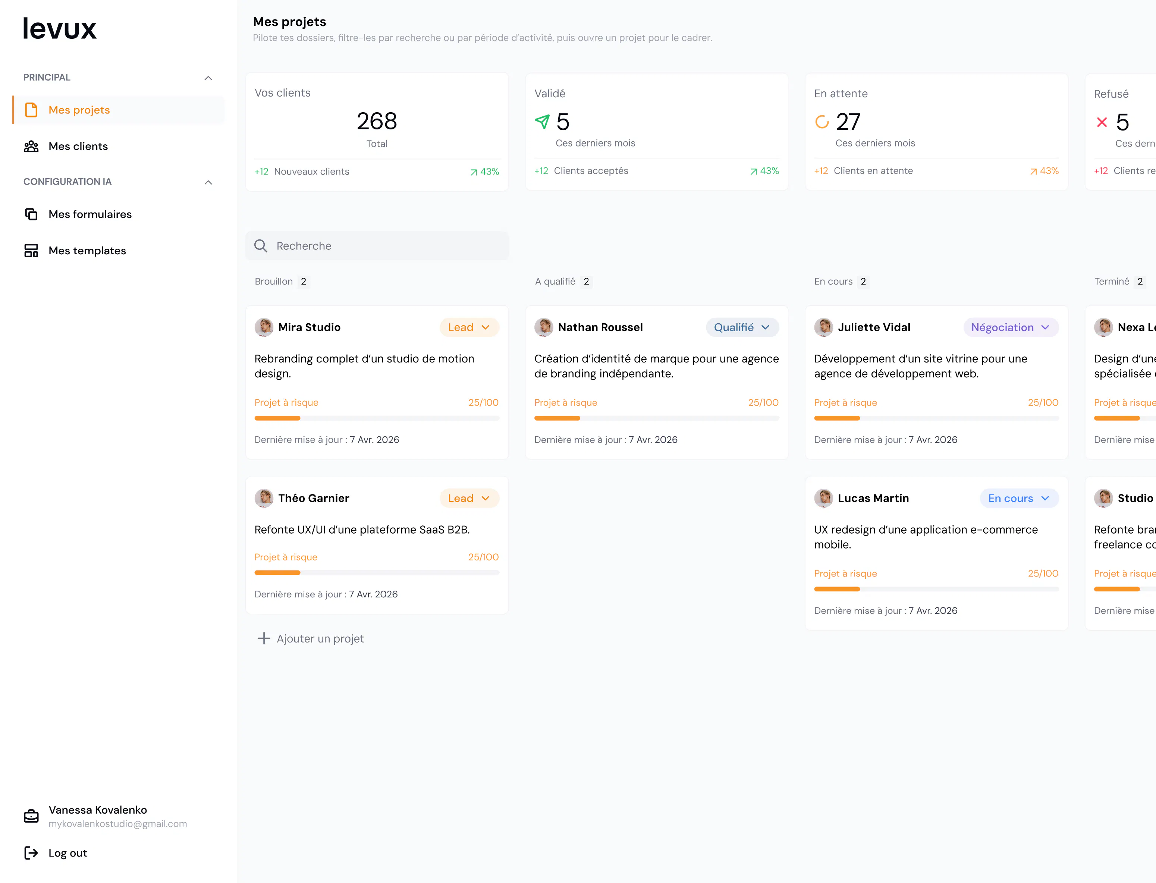Open the Nathan Roussel project name
The height and width of the screenshot is (883, 1156).
coord(600,327)
